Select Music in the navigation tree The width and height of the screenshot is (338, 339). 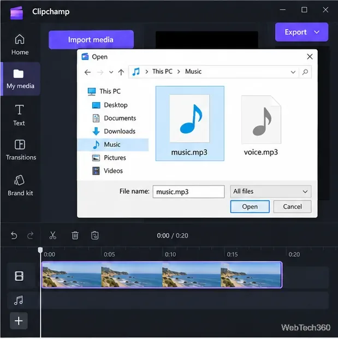click(x=113, y=145)
